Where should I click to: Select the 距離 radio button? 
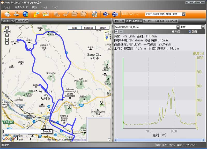click(x=190, y=32)
